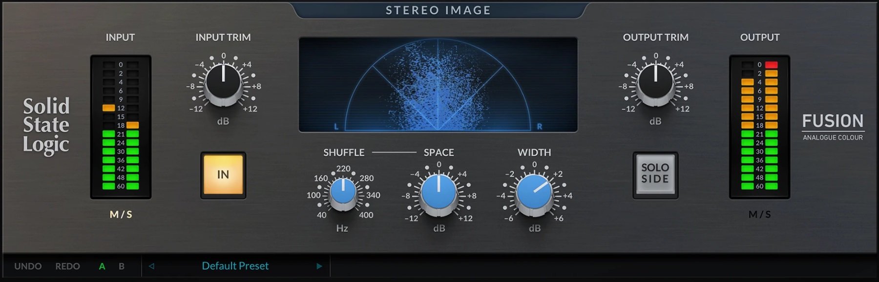The height and width of the screenshot is (282, 879).
Task: Go to next preset with right arrow
Action: tap(319, 266)
